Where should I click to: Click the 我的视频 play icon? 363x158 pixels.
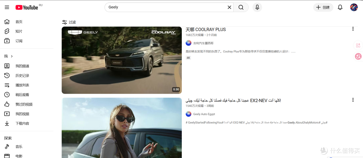tap(7, 114)
